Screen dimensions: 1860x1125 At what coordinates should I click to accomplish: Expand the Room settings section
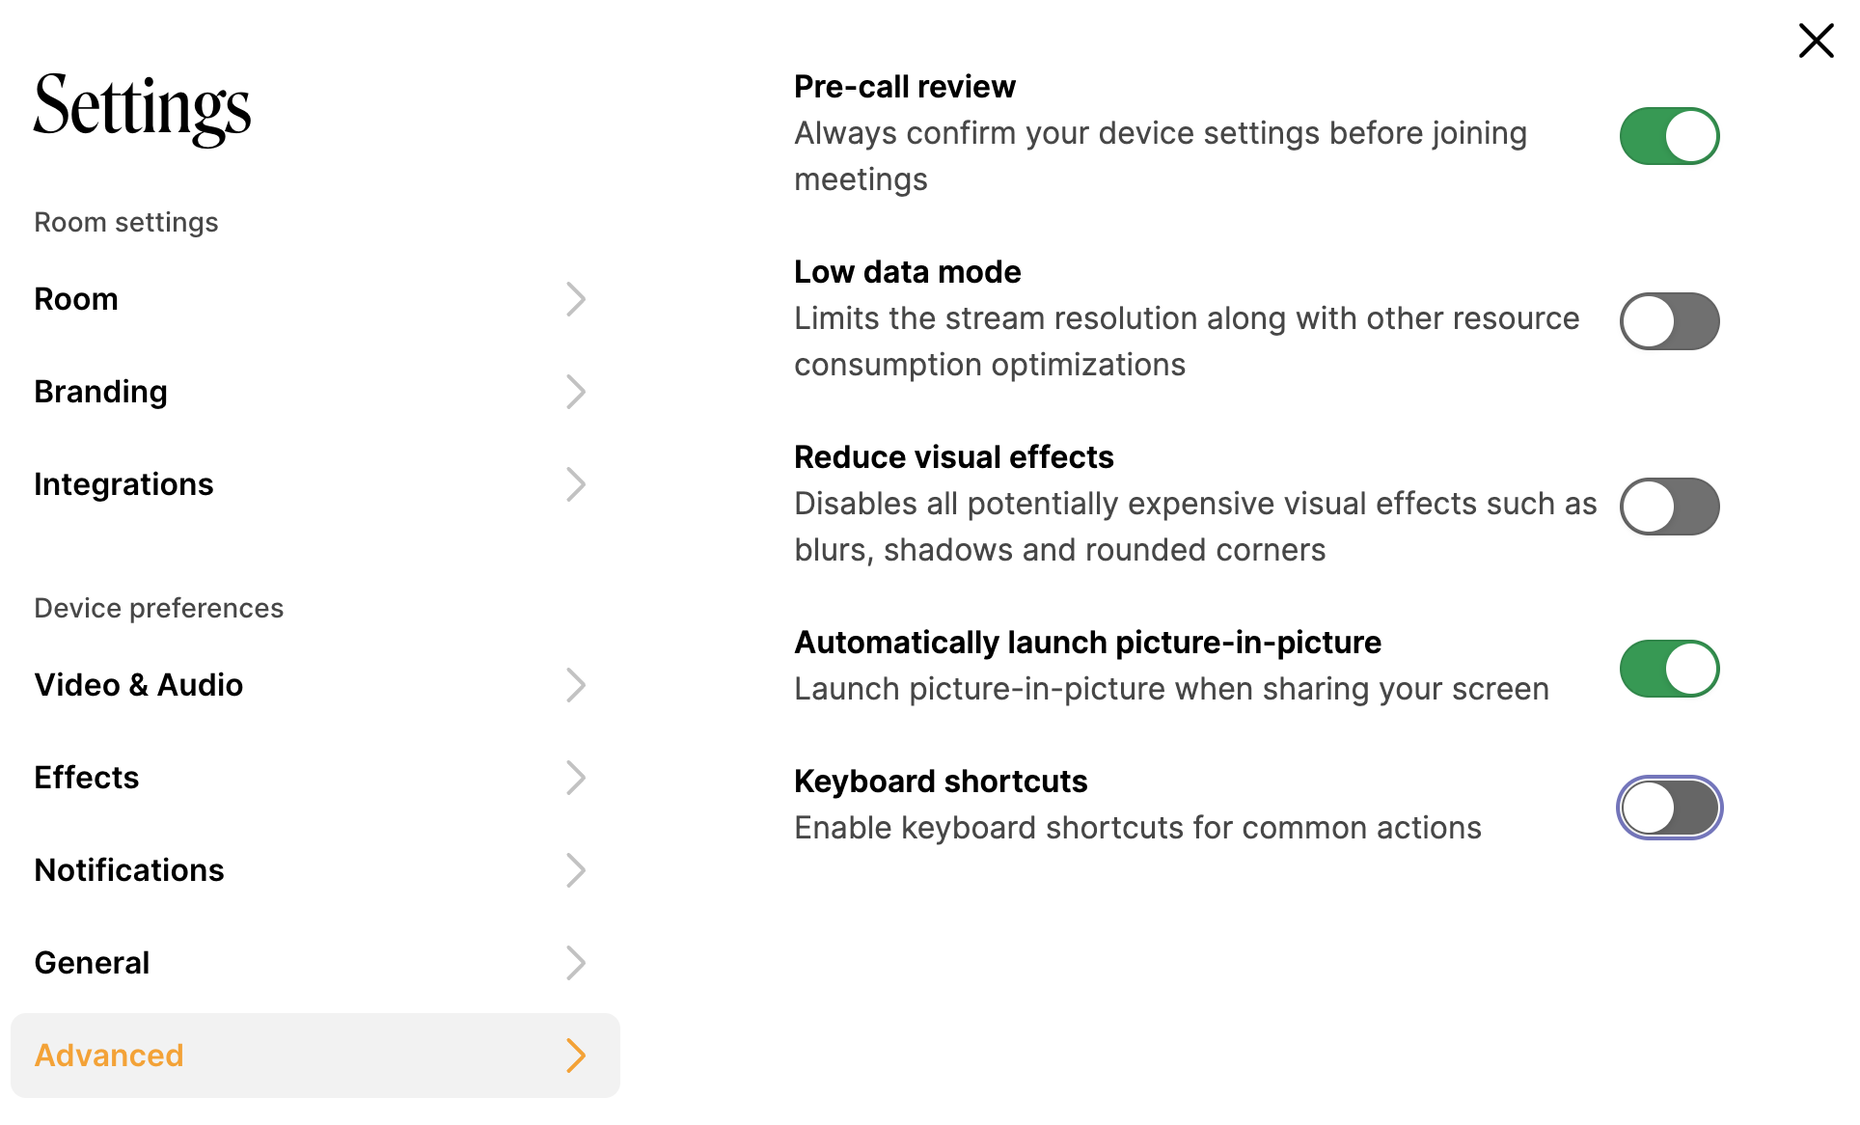click(125, 221)
